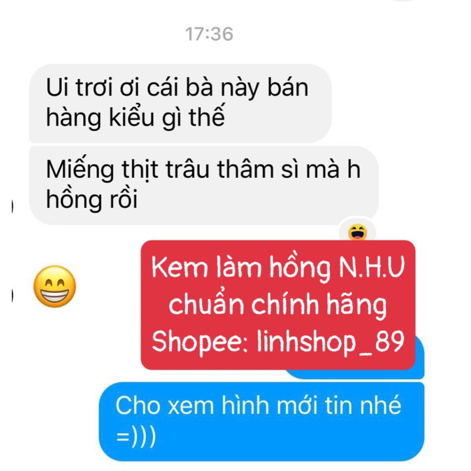Tap the words 'hồng rồi' in gray bubble
The image size is (471, 471).
[x=92, y=199]
